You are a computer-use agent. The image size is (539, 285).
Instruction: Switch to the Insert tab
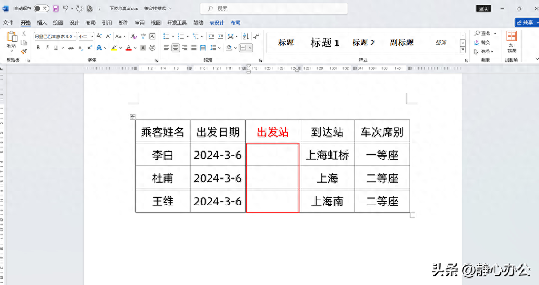[x=42, y=22]
